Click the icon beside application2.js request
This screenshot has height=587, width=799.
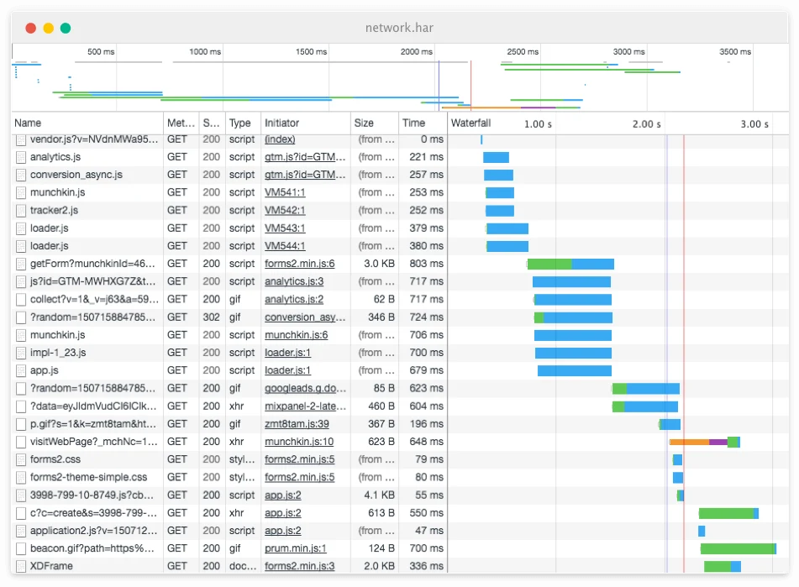coord(21,531)
